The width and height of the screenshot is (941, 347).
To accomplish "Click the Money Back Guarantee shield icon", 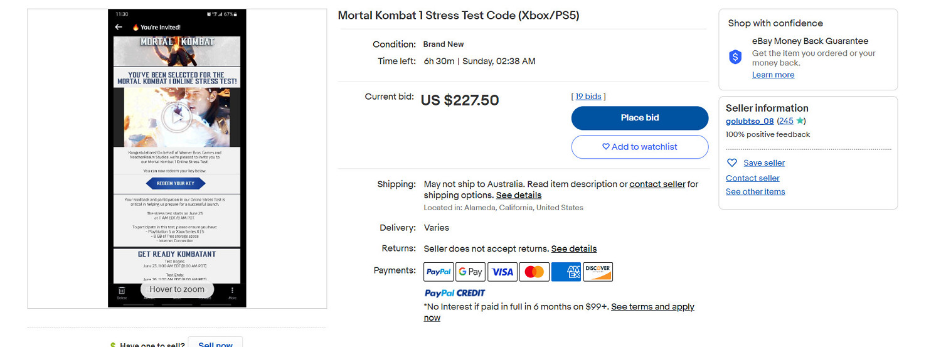I will coord(735,57).
